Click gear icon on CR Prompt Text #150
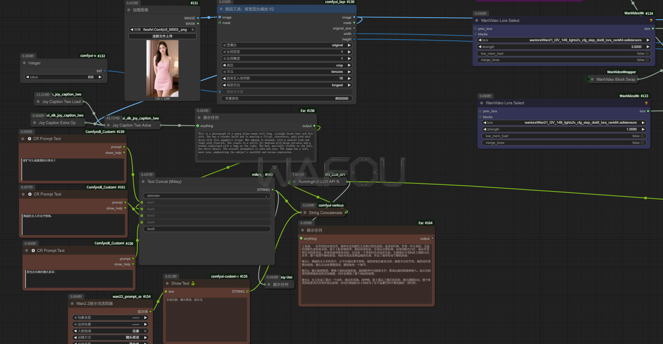This screenshot has width=663, height=344. click(33, 251)
